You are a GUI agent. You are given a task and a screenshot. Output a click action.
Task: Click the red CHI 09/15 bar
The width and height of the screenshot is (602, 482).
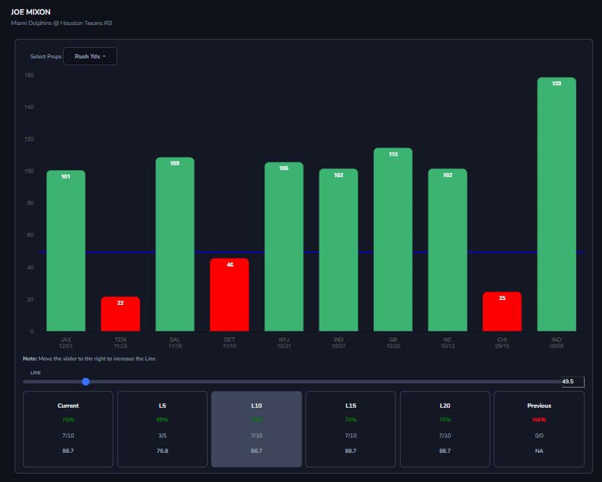(x=502, y=311)
